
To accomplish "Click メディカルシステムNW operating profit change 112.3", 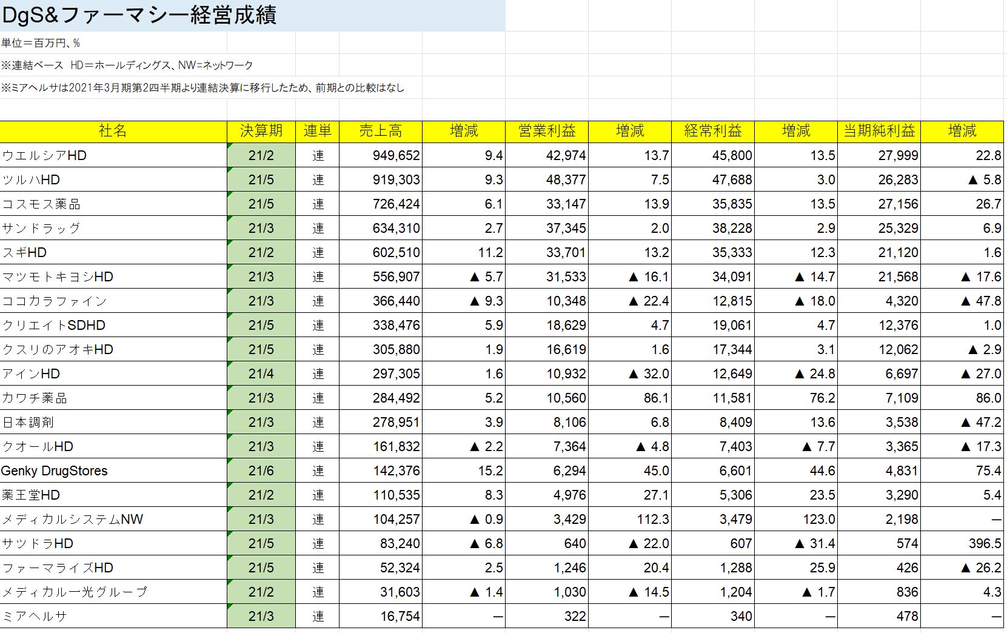I will point(630,520).
